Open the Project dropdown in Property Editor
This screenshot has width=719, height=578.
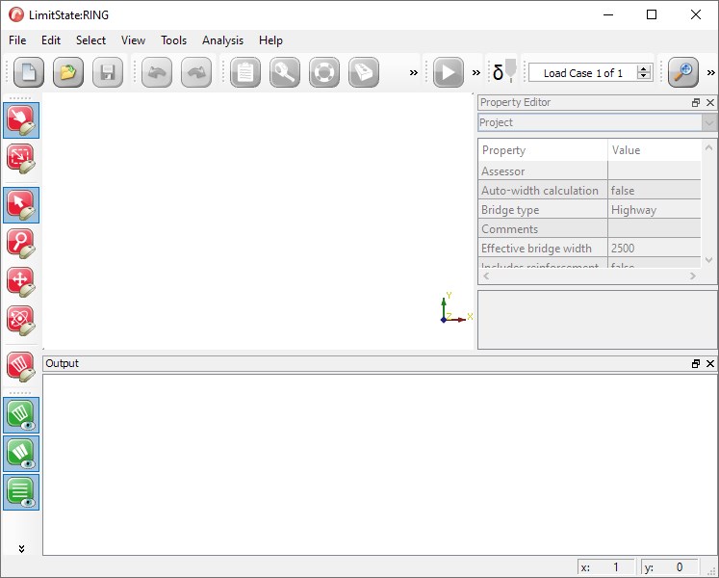click(x=709, y=122)
